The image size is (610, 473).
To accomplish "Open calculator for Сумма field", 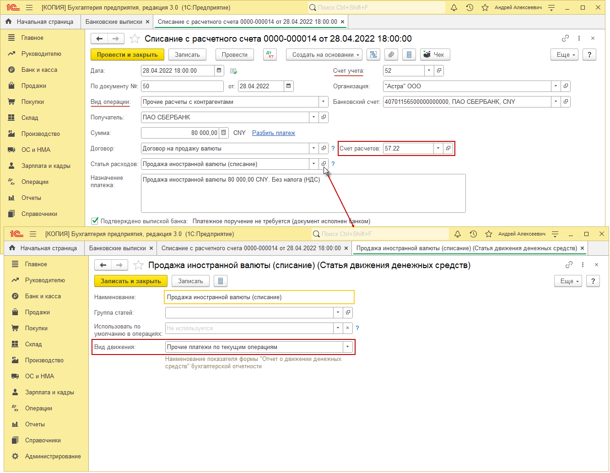I will pyautogui.click(x=224, y=133).
